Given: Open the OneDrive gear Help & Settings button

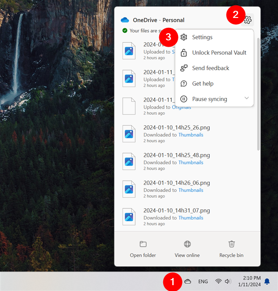Looking at the screenshot, I should [x=248, y=20].
